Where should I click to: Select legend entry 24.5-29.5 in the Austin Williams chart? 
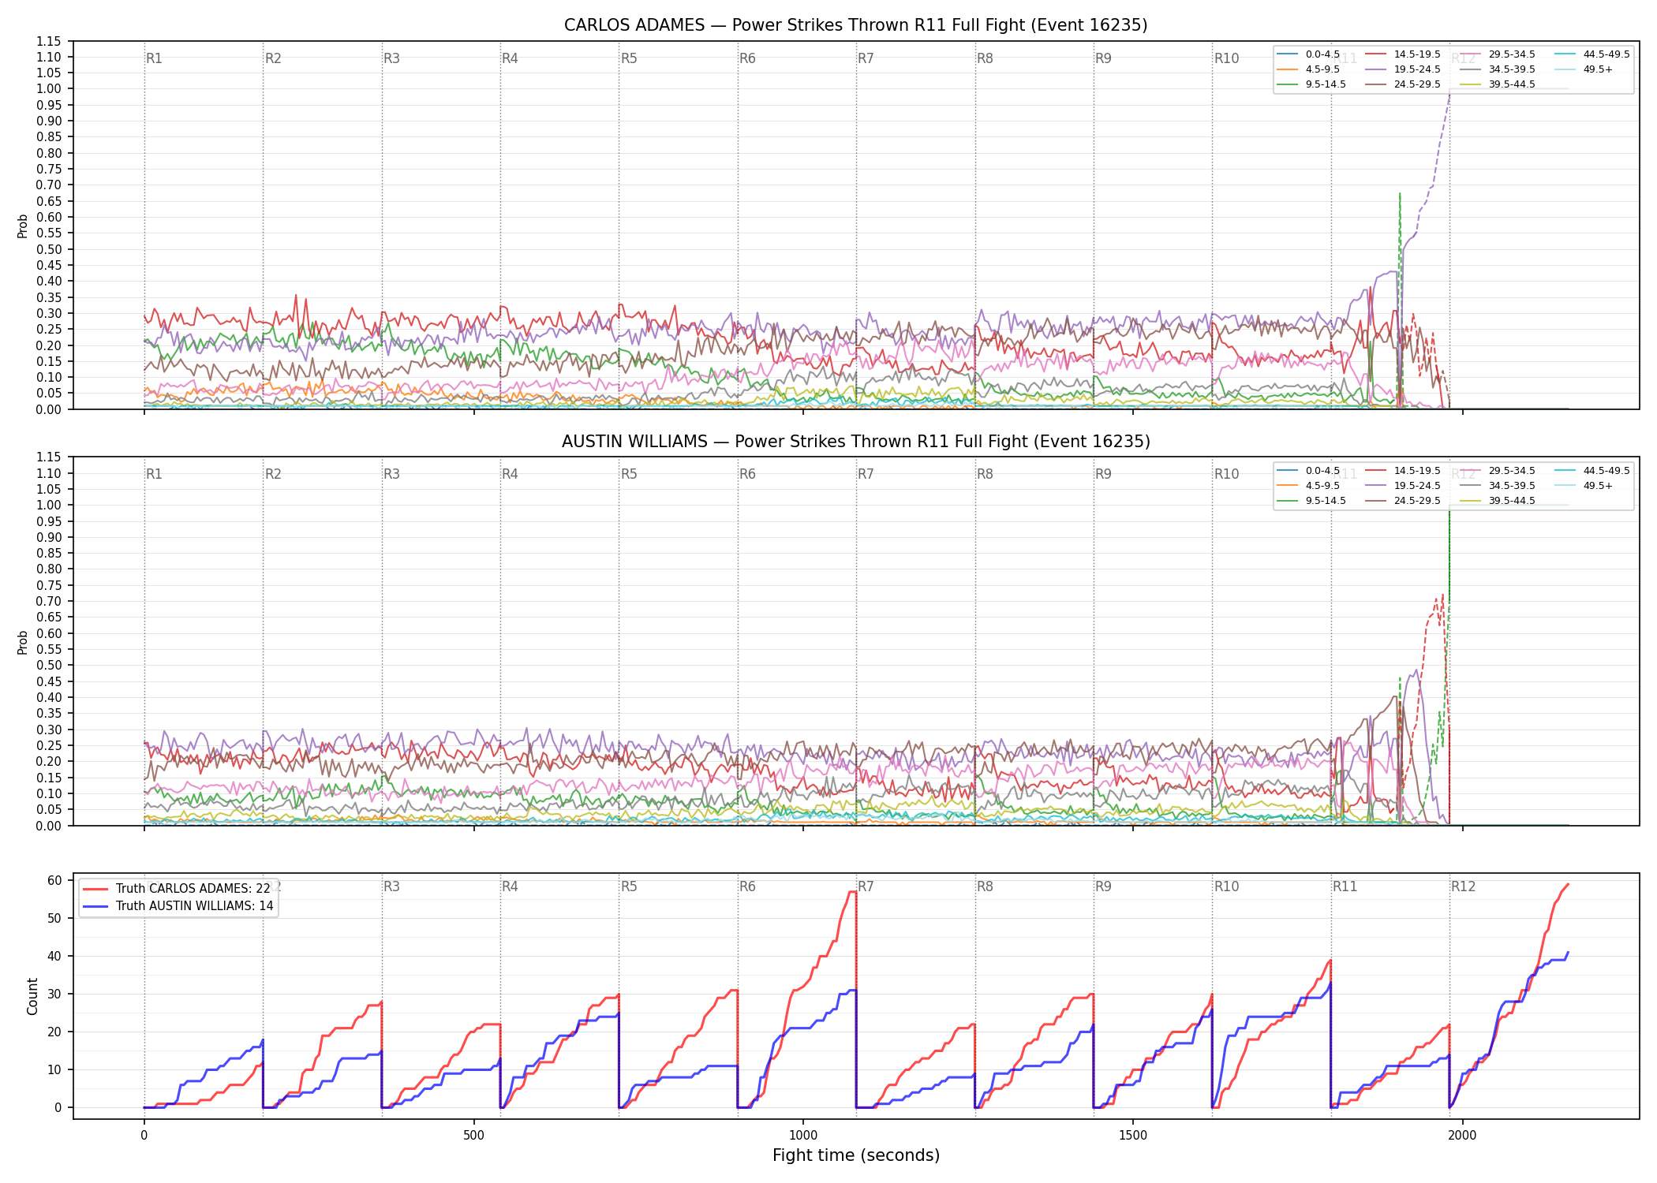pos(1404,501)
